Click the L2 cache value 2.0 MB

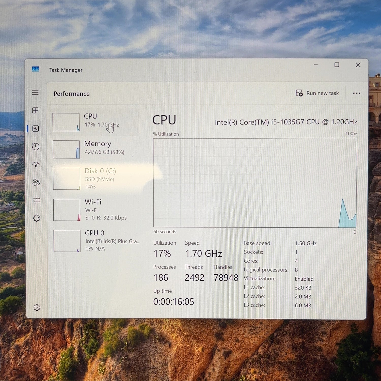point(303,297)
